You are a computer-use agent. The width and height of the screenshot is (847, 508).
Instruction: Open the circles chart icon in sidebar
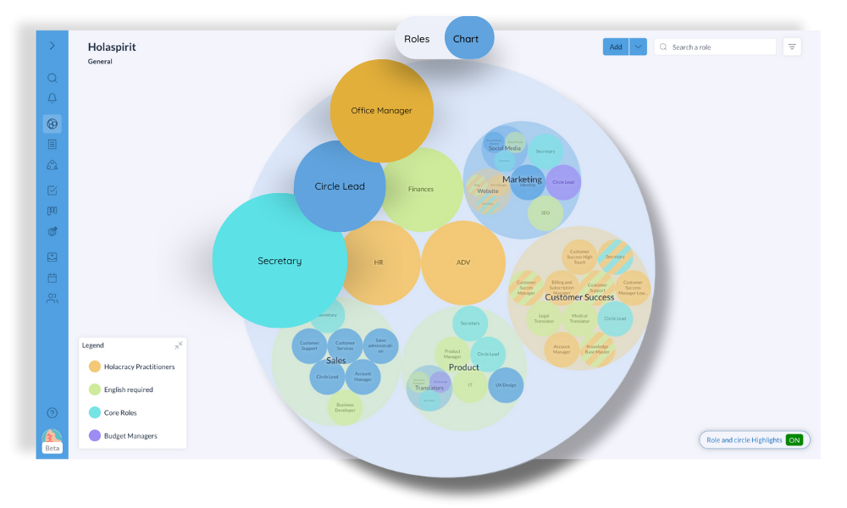point(52,124)
